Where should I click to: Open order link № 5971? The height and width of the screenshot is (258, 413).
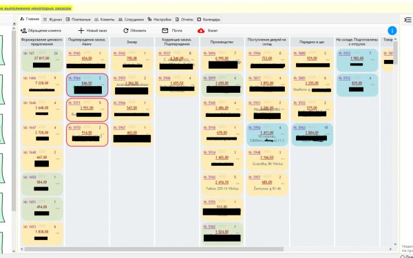click(x=74, y=103)
